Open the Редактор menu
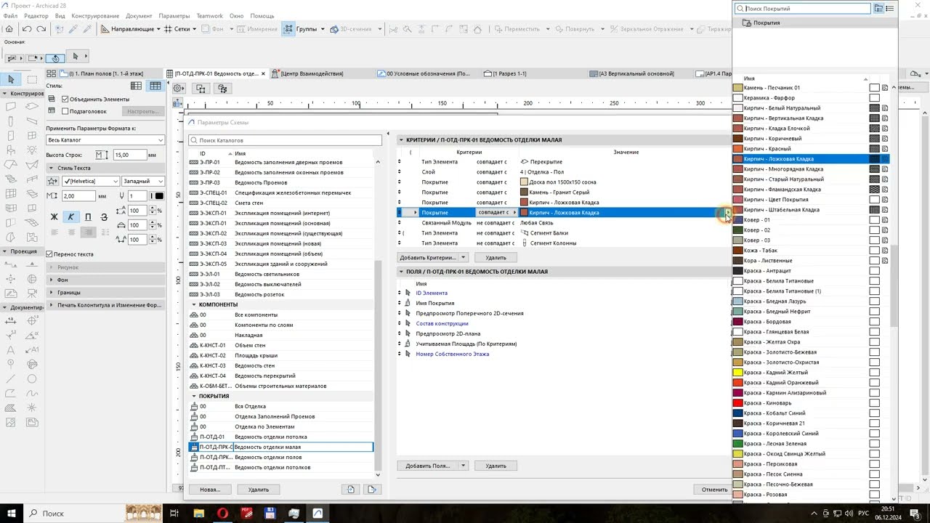 pyautogui.click(x=36, y=15)
